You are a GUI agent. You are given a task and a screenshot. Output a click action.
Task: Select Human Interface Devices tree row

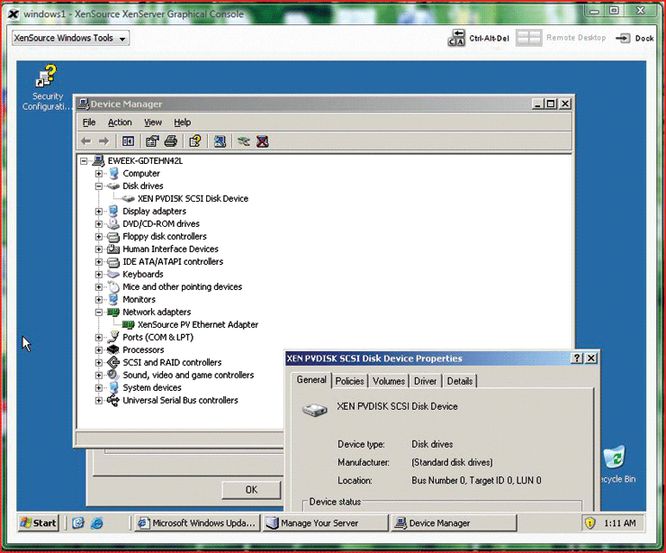[x=170, y=249]
